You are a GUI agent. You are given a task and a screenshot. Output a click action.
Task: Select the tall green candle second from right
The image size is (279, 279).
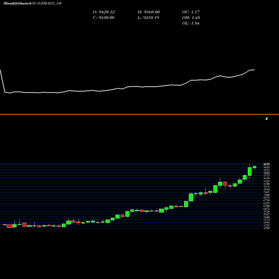coord(249,171)
